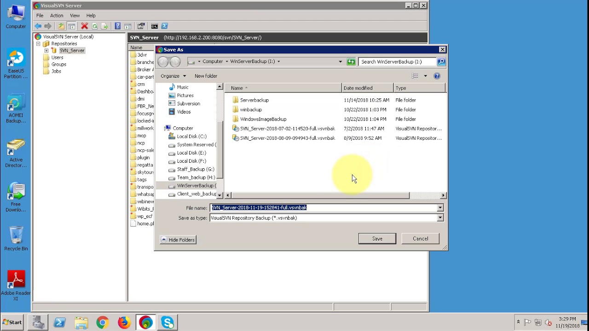Expand the SVN_Server tree node
This screenshot has width=589, height=331.
pyautogui.click(x=46, y=51)
